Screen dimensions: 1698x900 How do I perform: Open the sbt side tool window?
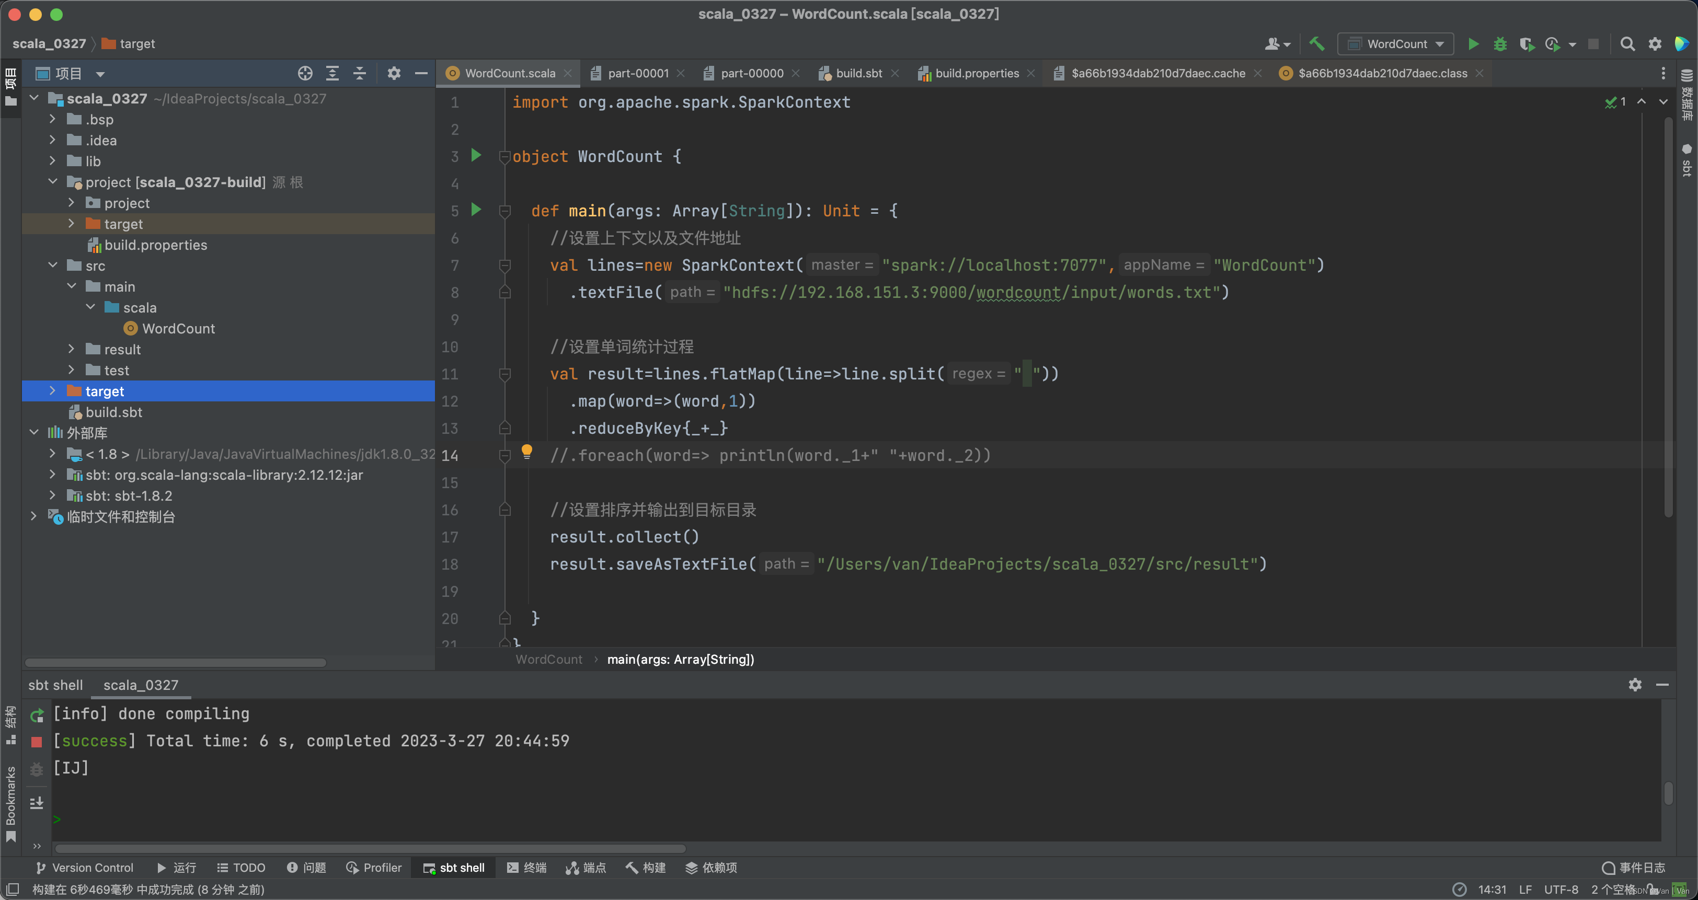coord(1687,160)
